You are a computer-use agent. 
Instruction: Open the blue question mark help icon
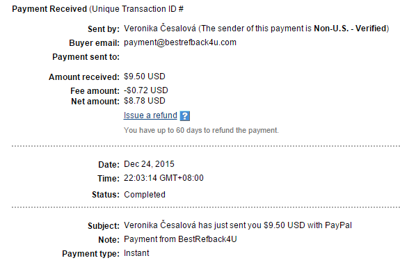[x=184, y=115]
